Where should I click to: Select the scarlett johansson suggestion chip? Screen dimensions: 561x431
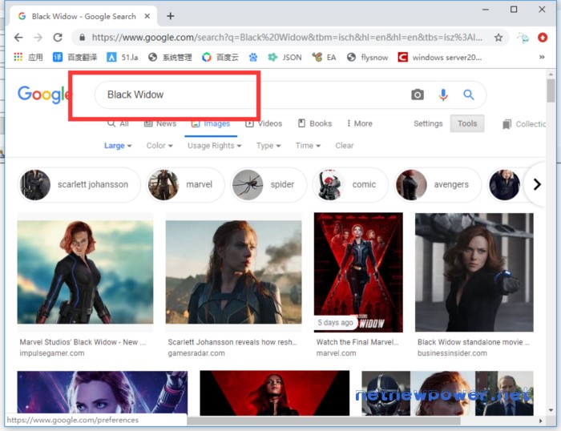pos(79,184)
